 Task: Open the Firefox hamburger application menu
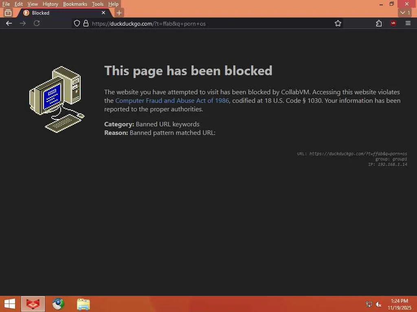point(408,23)
